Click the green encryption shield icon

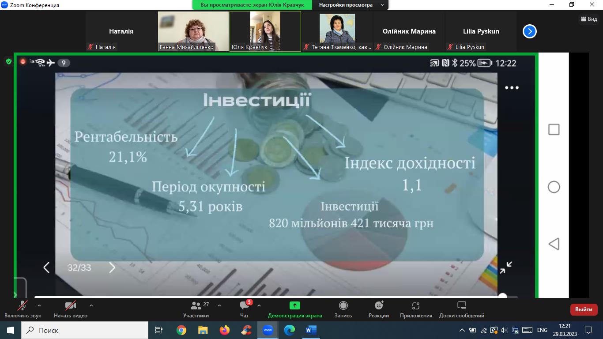pos(8,62)
